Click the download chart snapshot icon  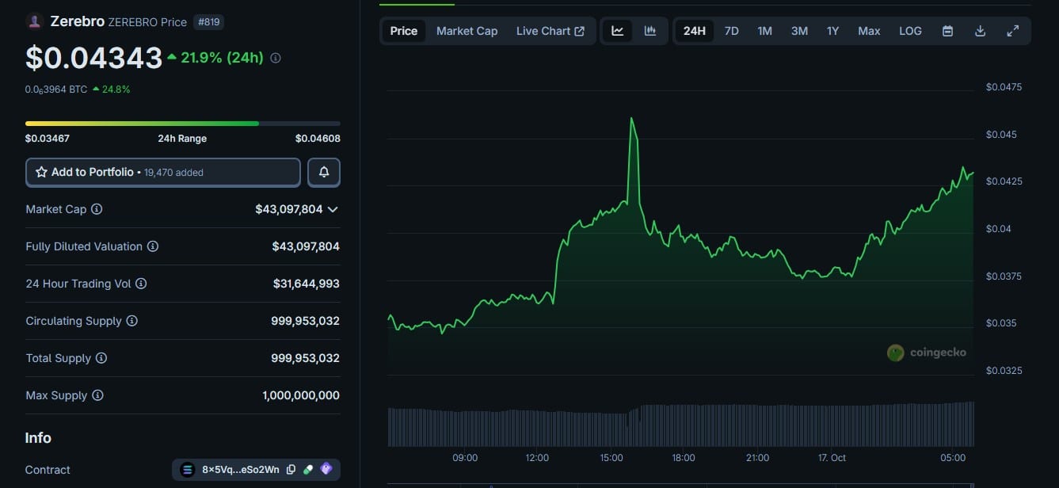[x=980, y=30]
